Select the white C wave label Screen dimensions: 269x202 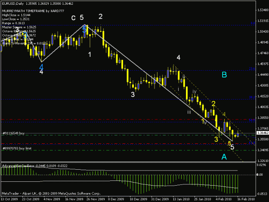tap(74, 18)
